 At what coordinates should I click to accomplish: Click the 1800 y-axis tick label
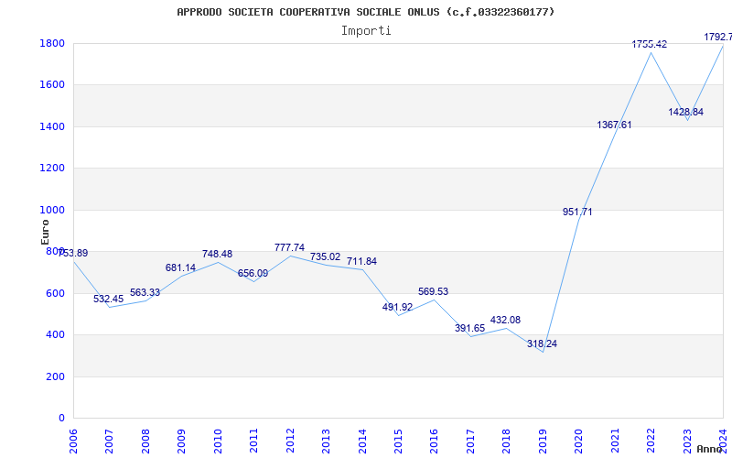click(x=51, y=44)
